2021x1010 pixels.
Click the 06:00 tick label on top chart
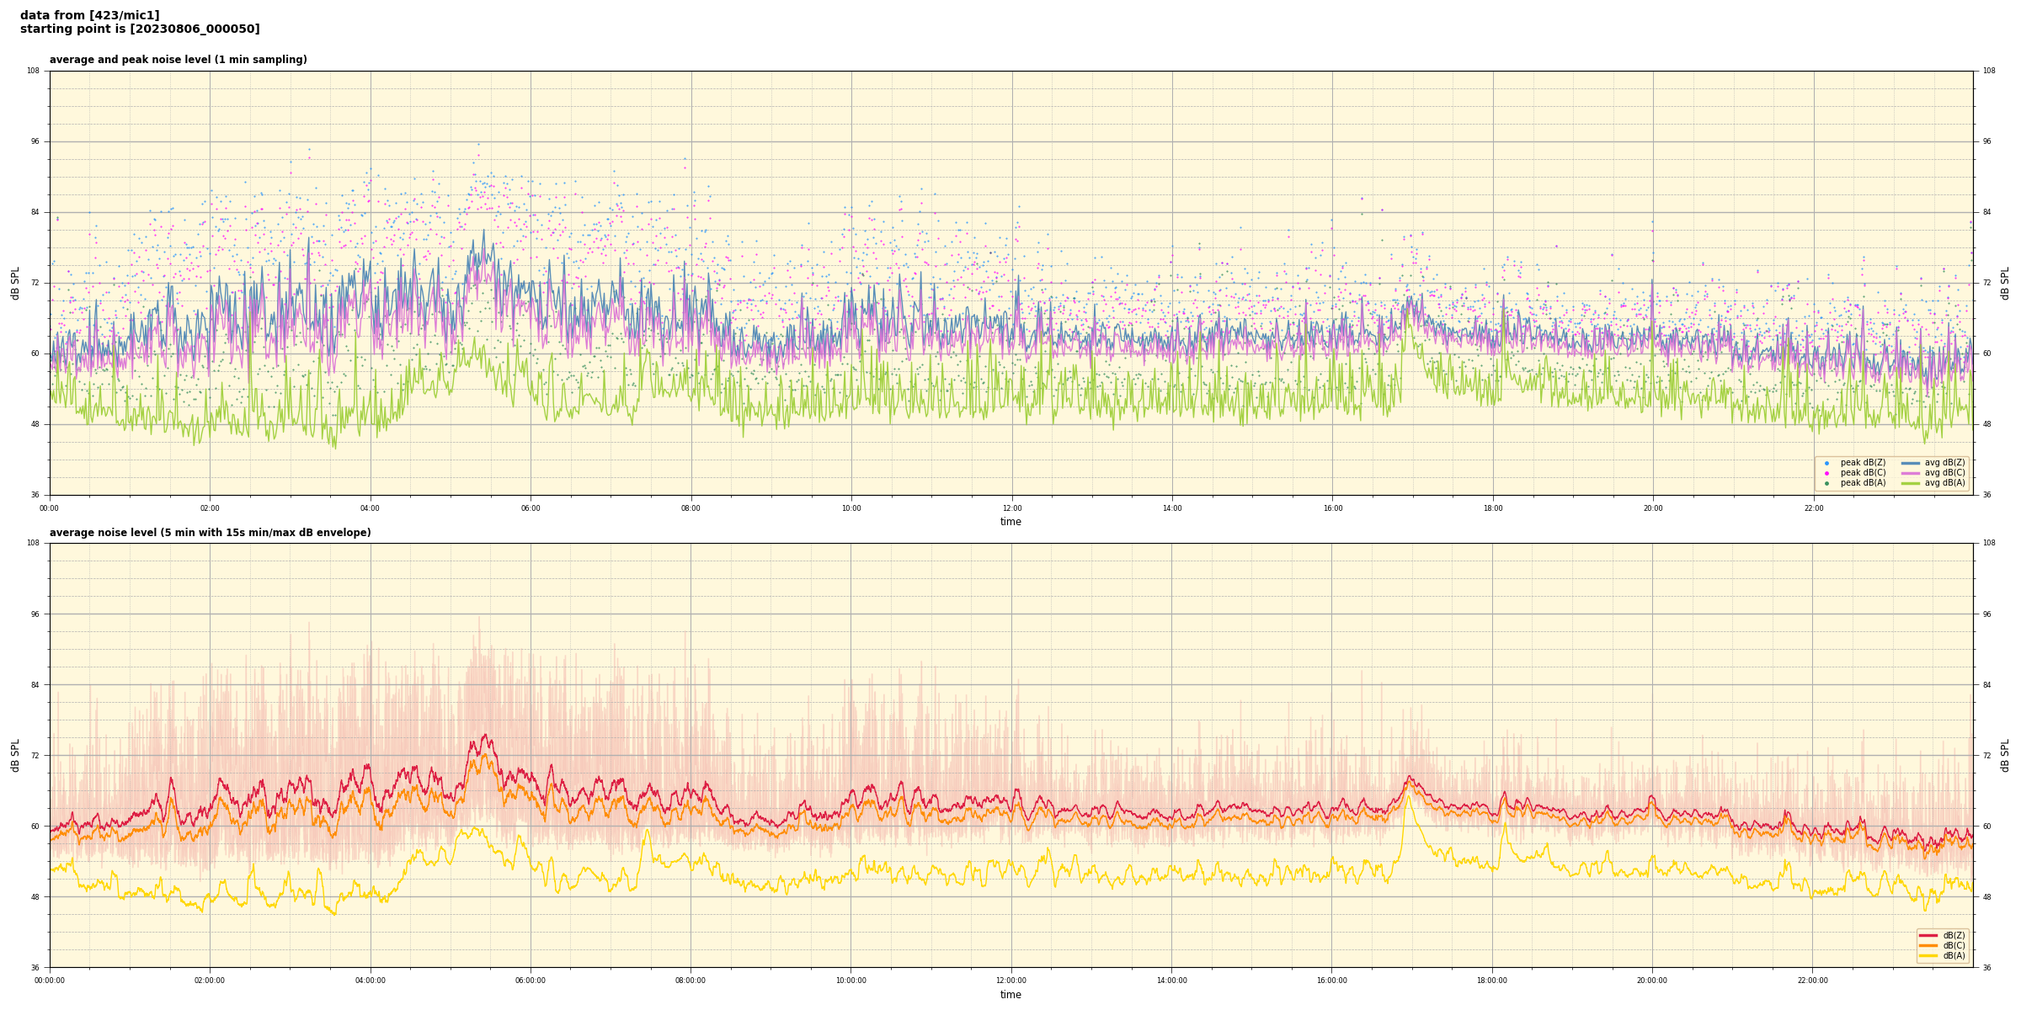531,508
